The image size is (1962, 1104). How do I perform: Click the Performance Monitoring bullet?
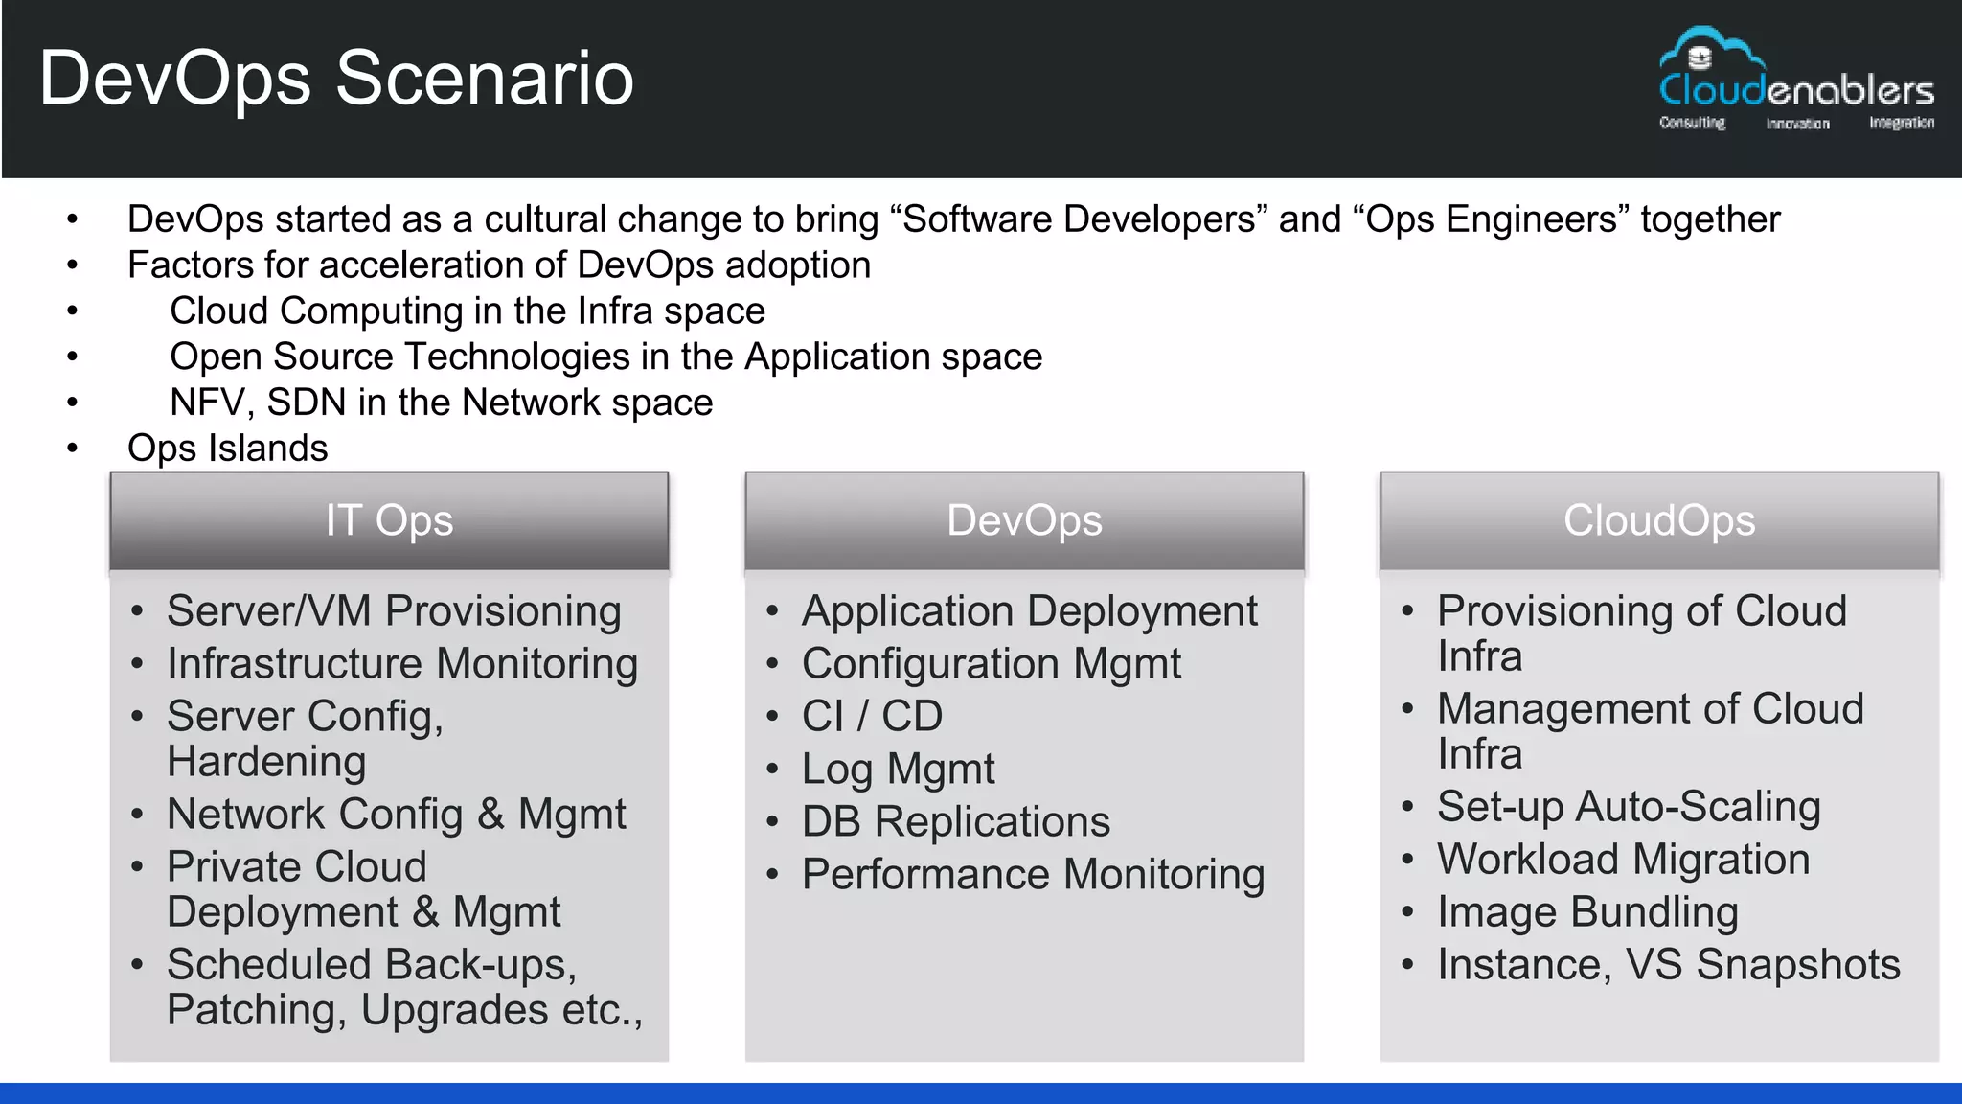coord(1033,875)
